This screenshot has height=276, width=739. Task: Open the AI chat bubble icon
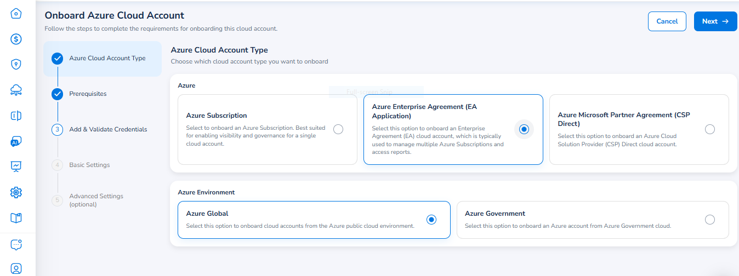[16, 141]
